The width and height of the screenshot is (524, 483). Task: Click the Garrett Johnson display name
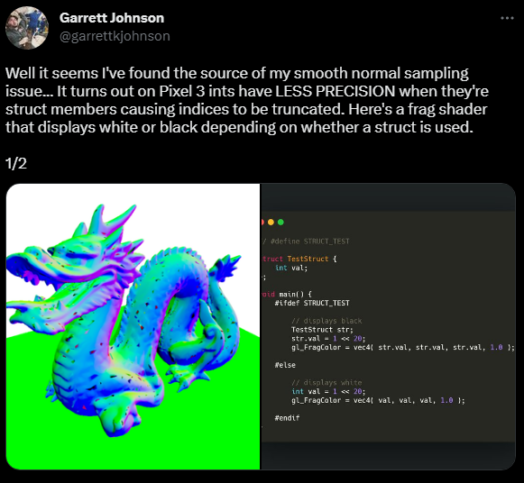(x=112, y=18)
